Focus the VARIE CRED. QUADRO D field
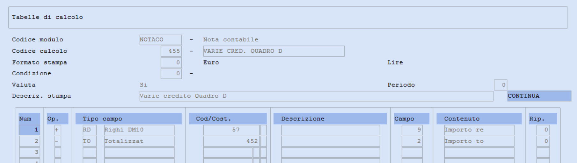Viewport: 577px width, 163px height. pos(274,51)
